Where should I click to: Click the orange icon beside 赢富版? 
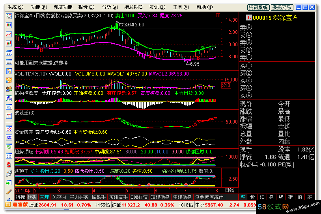[x=8, y=205]
